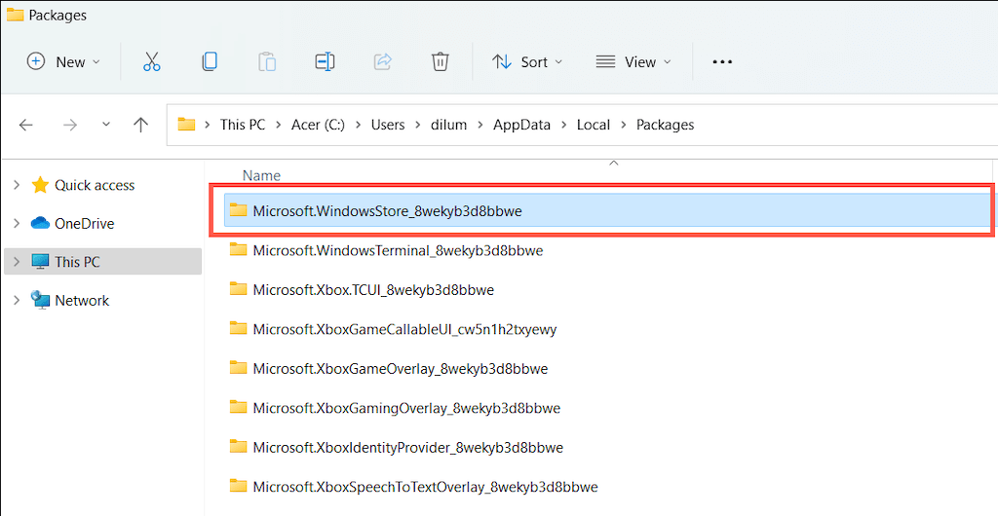Go back with the left arrow

pyautogui.click(x=25, y=125)
